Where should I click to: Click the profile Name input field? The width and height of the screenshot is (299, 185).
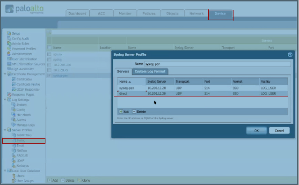pos(218,64)
